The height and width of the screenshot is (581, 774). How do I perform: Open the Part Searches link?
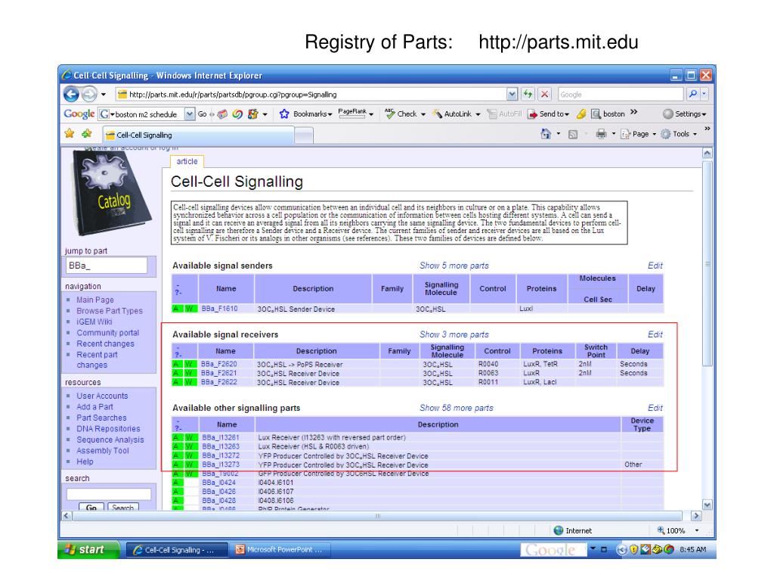[x=101, y=418]
